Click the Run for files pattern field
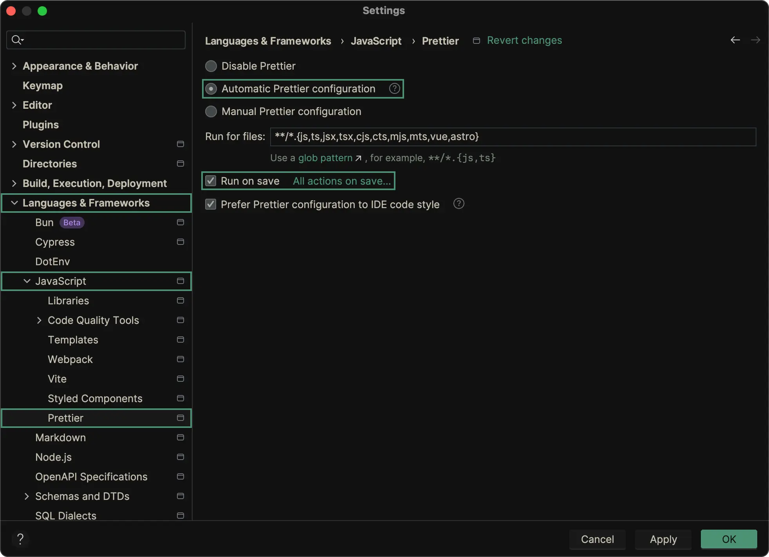Image resolution: width=769 pixels, height=557 pixels. coord(513,137)
